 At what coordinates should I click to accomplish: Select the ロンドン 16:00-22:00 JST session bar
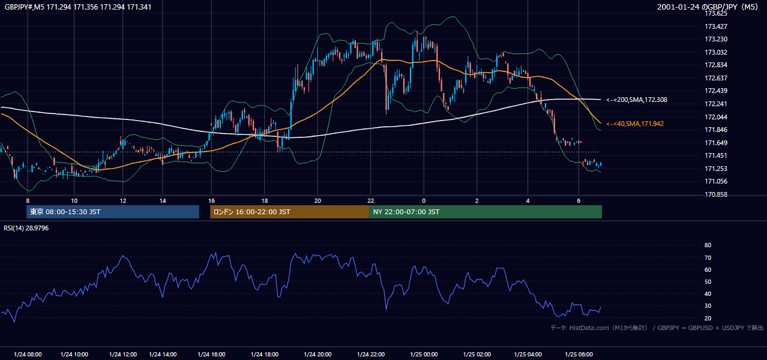(x=290, y=212)
